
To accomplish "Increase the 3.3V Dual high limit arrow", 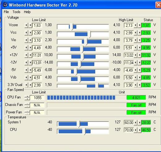I will point(140,85).
